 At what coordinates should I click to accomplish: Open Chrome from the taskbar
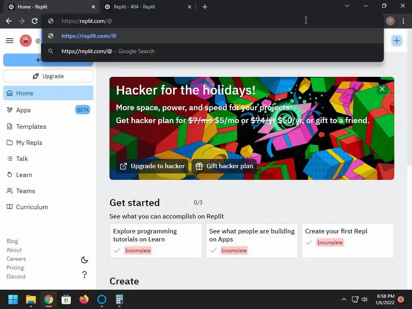pos(48,299)
